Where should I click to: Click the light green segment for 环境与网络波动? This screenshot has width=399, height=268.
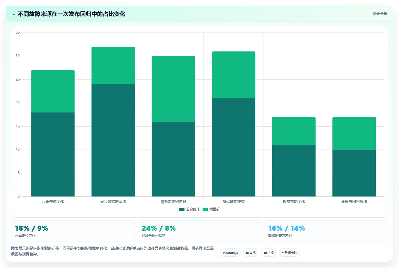[354, 133]
